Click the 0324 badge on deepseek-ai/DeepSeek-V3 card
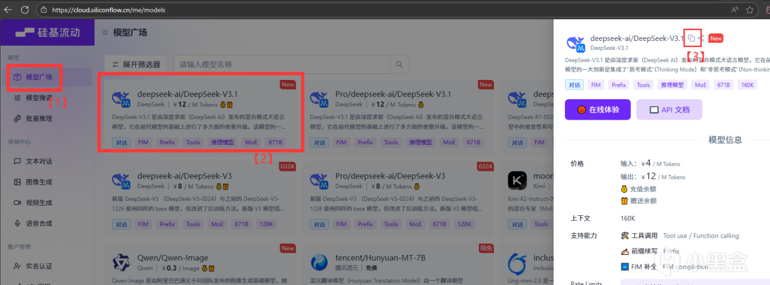 (288, 167)
